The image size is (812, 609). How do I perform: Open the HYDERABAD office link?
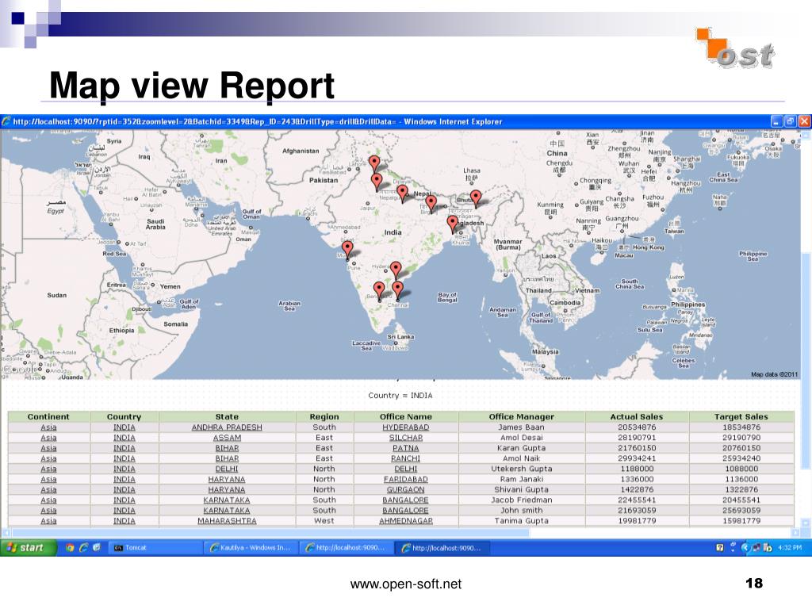click(x=405, y=427)
